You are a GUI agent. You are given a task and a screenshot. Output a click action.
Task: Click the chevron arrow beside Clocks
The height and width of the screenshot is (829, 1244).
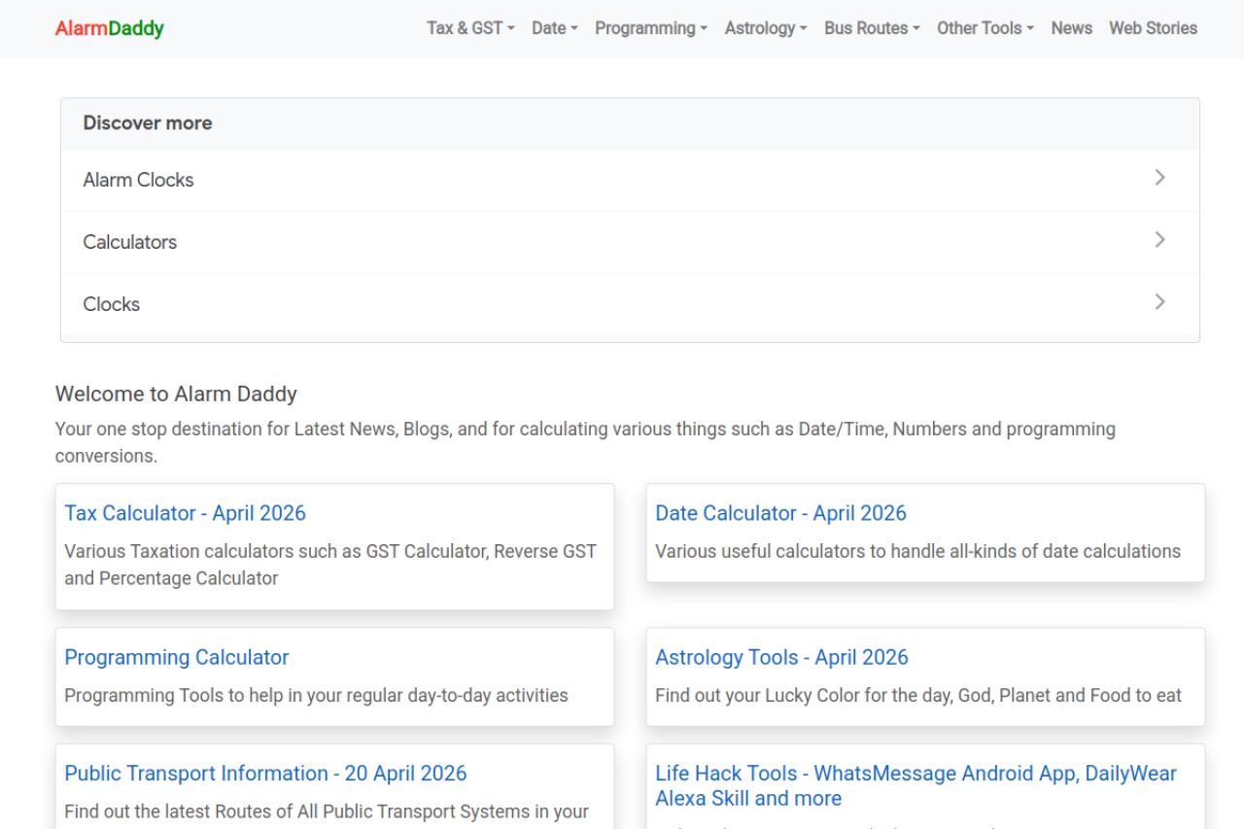[x=1158, y=302]
